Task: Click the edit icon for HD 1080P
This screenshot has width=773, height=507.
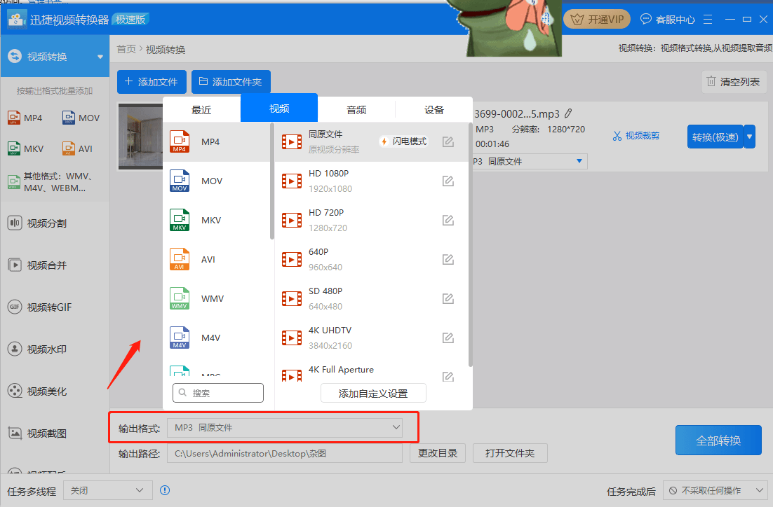Action: 448,181
